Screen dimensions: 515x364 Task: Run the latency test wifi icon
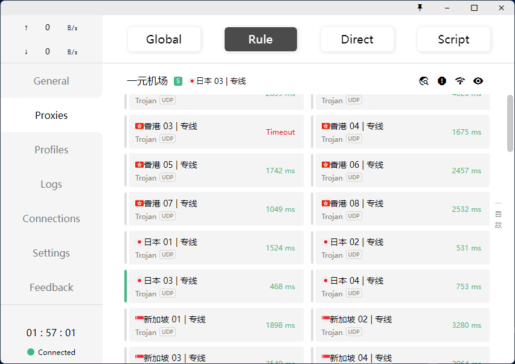[460, 81]
